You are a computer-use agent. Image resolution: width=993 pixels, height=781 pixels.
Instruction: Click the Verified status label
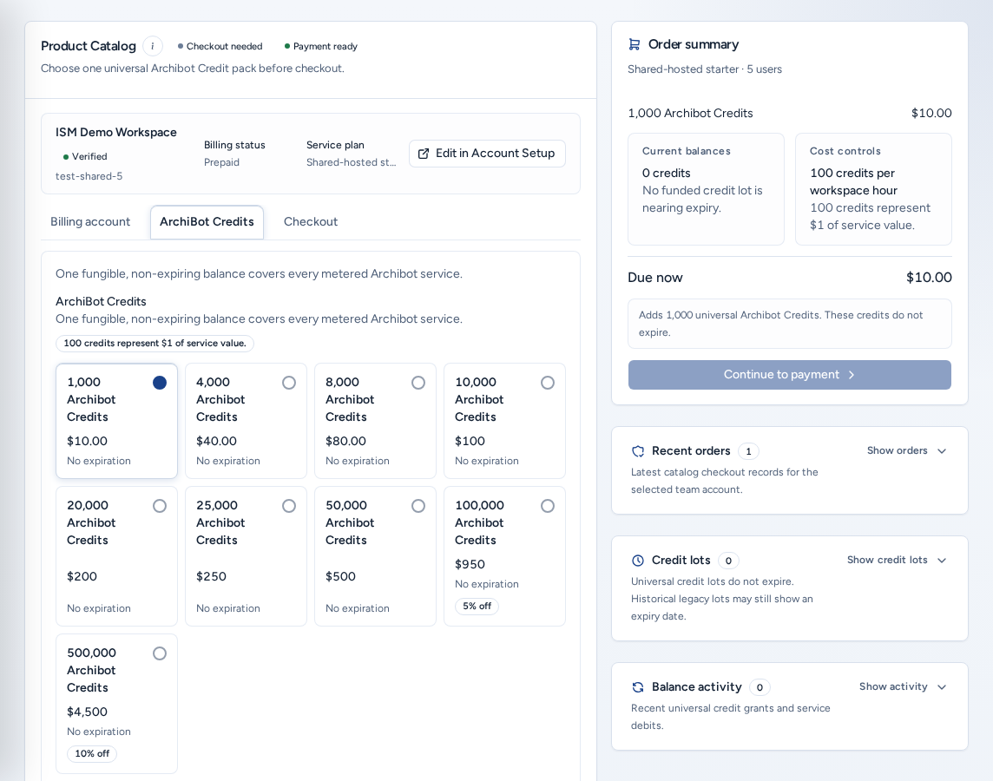[85, 156]
